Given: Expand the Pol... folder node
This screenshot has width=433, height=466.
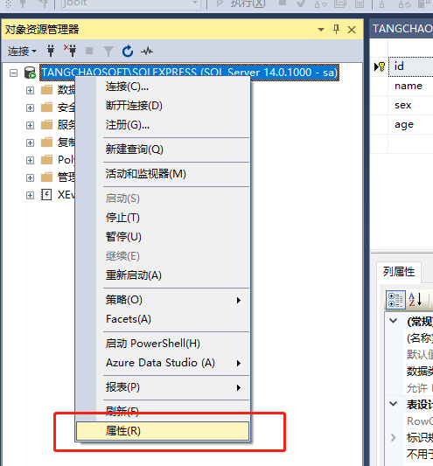Looking at the screenshot, I should coord(30,161).
